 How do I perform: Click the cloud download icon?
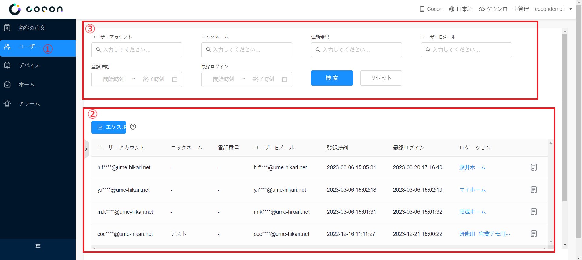click(481, 9)
